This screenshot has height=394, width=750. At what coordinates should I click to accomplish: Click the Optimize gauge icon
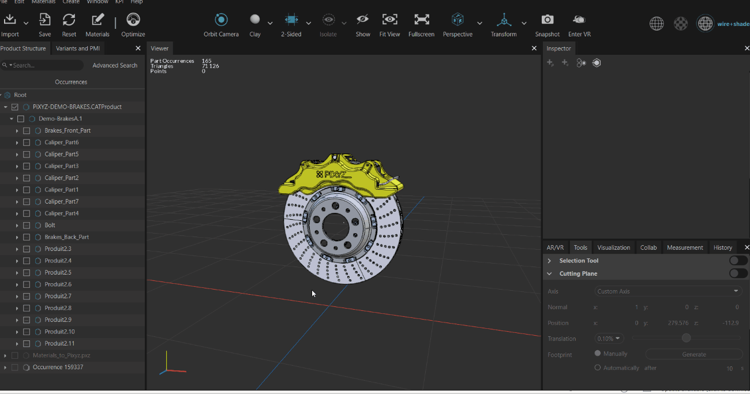(133, 20)
